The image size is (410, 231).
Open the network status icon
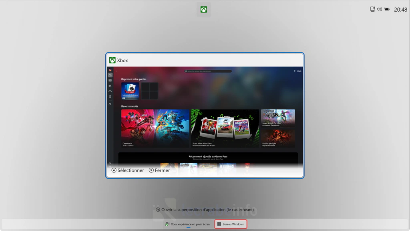pos(372,9)
